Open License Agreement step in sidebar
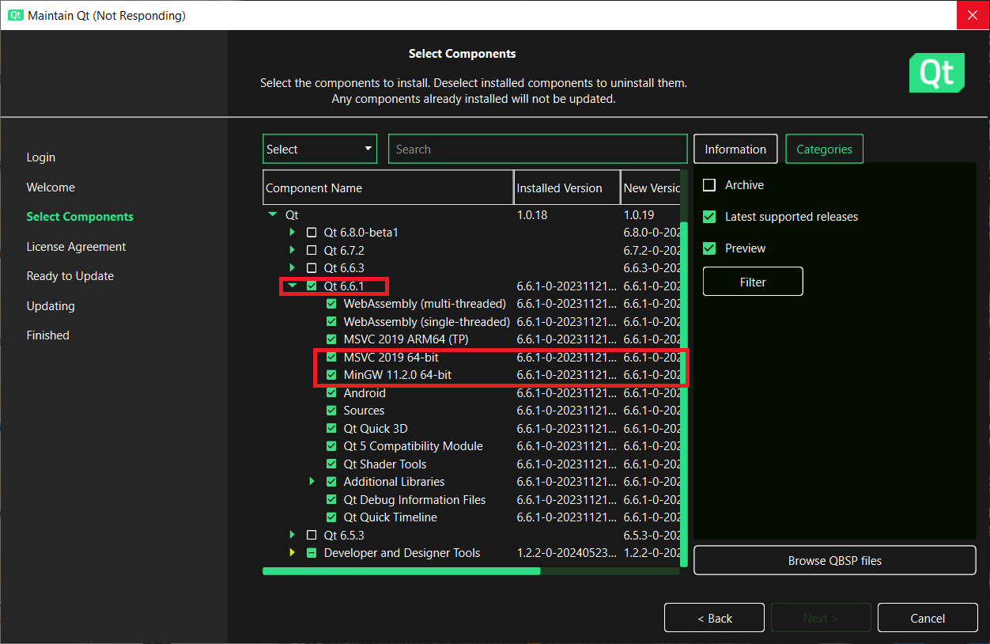 pyautogui.click(x=76, y=247)
